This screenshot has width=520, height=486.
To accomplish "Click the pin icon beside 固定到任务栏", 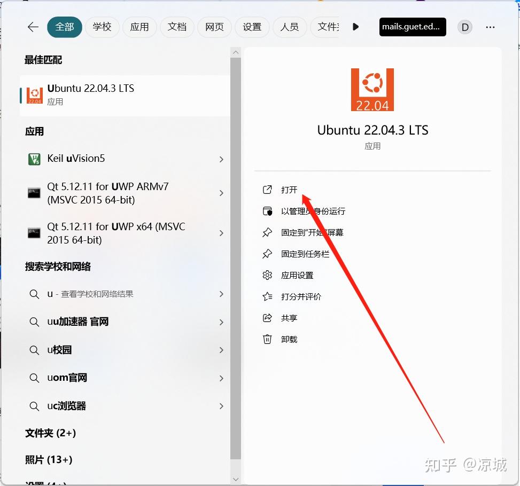I will pyautogui.click(x=267, y=254).
